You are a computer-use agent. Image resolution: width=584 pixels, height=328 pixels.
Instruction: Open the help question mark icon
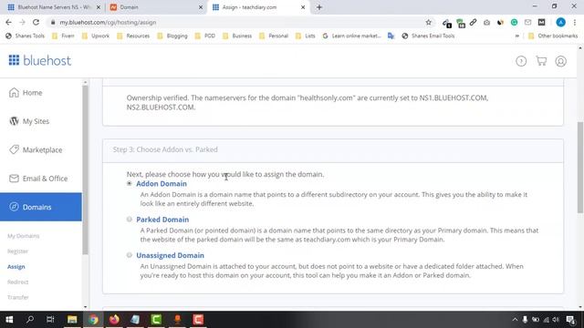[x=521, y=61]
